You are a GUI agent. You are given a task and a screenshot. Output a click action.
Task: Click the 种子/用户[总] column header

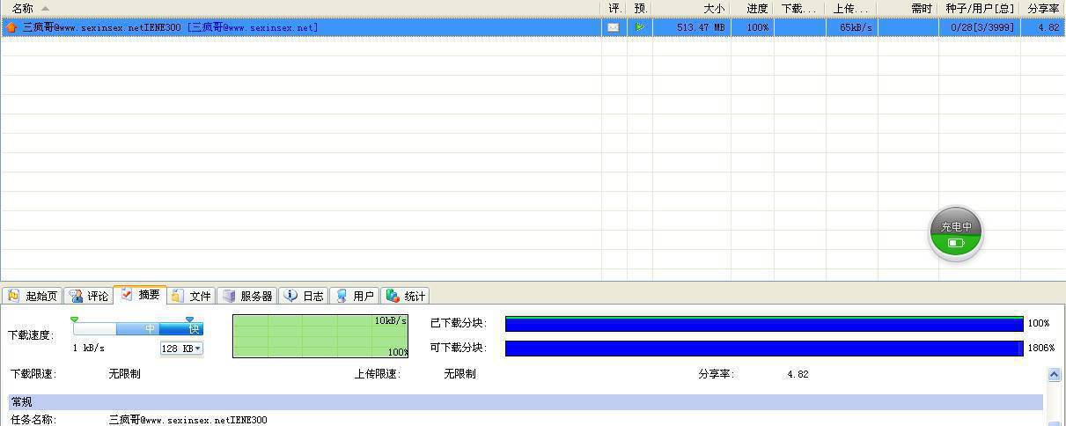point(980,8)
